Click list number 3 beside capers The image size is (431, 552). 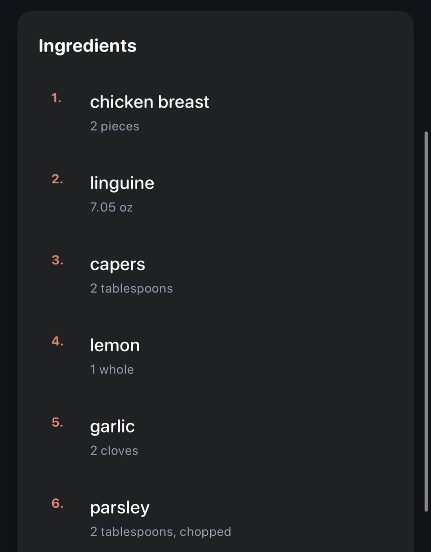tap(57, 260)
